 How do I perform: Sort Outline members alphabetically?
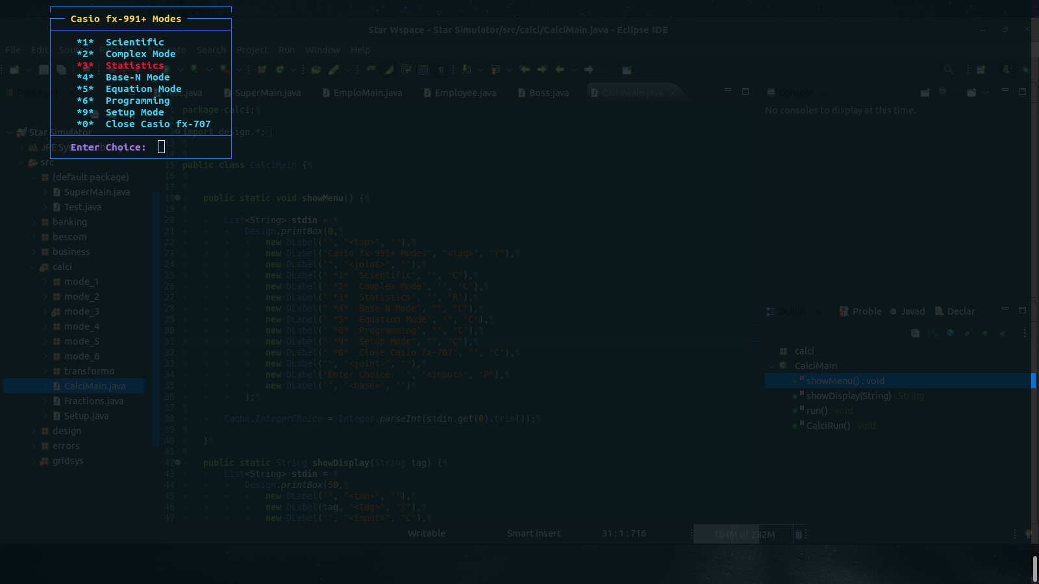(x=933, y=333)
